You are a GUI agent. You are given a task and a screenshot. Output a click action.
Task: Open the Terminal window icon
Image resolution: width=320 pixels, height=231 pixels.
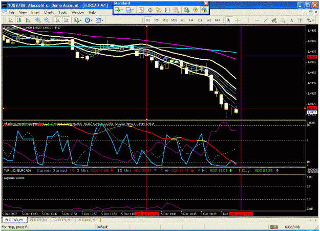pyautogui.click(x=167, y=10)
